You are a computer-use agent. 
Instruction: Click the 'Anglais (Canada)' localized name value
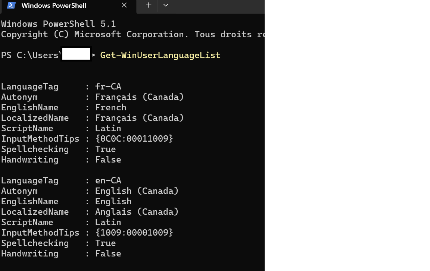tap(137, 212)
